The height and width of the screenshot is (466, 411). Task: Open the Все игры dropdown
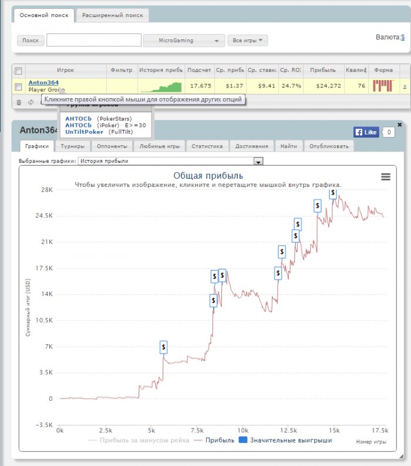click(x=247, y=41)
